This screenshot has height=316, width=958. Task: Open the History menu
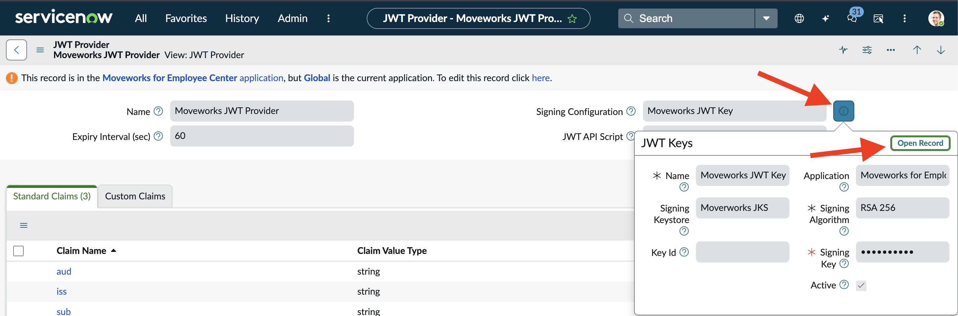[242, 18]
